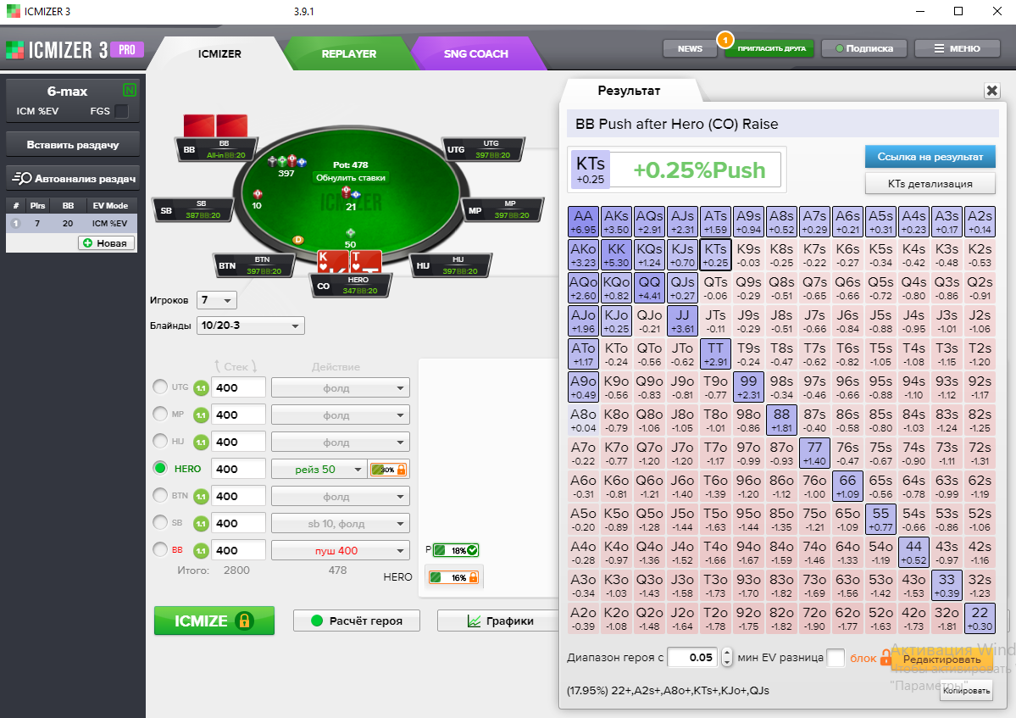Click KTs детализация button
Viewport: 1016px width, 718px height.
coord(930,183)
